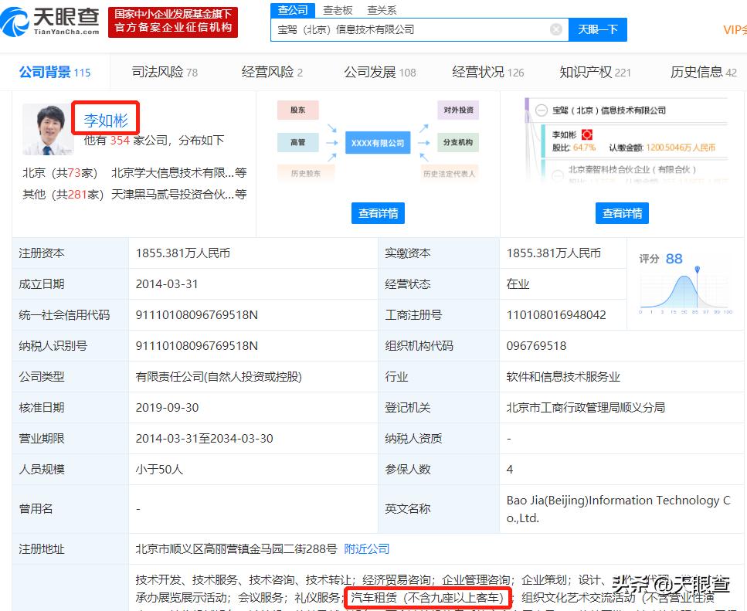Click 查看详情 under the relationship diagram
Viewport: 747px width, 611px height.
coord(378,213)
